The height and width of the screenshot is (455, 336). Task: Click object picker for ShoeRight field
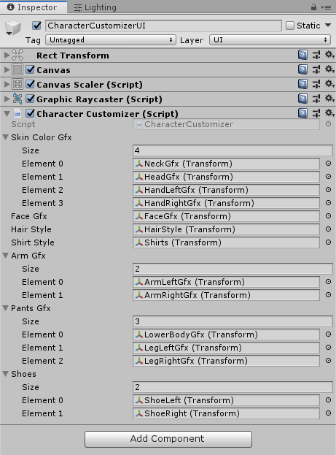(328, 413)
